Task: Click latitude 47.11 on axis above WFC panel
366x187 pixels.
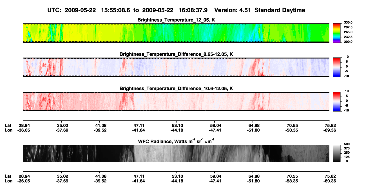Action: click(138, 125)
